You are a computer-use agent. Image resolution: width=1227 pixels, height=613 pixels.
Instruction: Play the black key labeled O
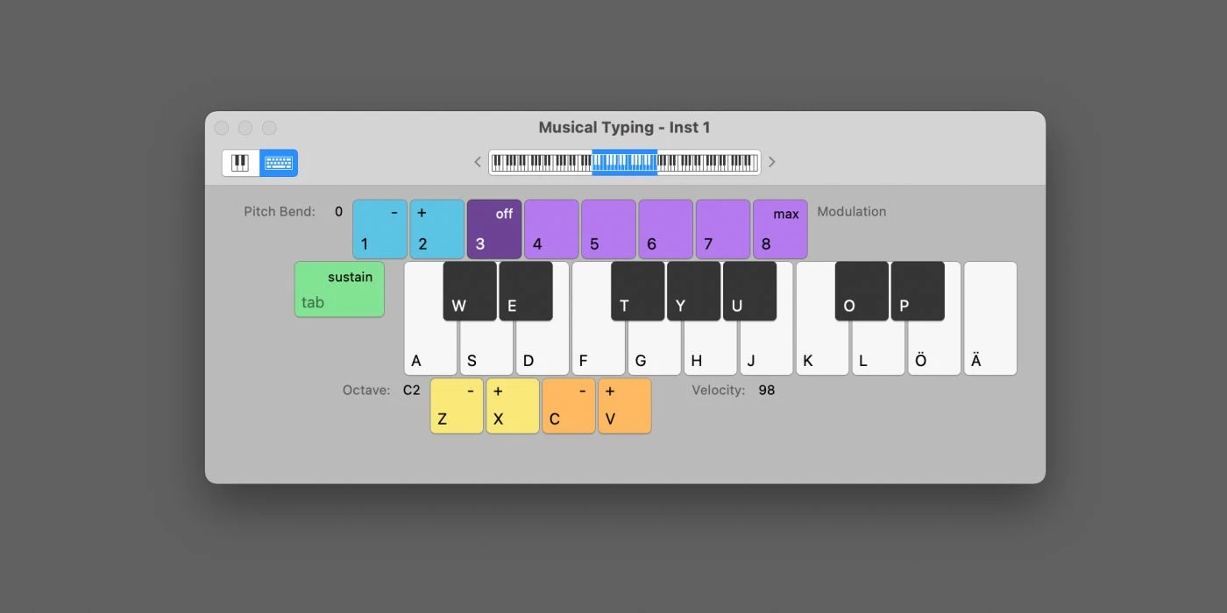point(862,291)
